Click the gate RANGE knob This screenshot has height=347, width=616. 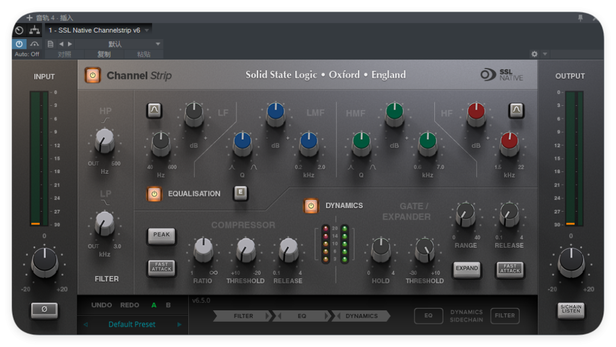point(466,215)
